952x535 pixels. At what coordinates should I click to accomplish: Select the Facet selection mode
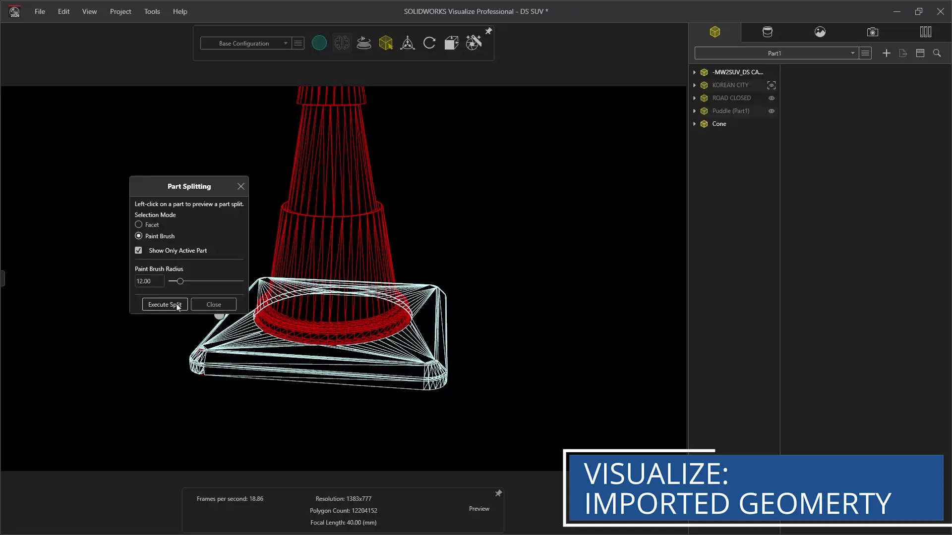(x=139, y=224)
